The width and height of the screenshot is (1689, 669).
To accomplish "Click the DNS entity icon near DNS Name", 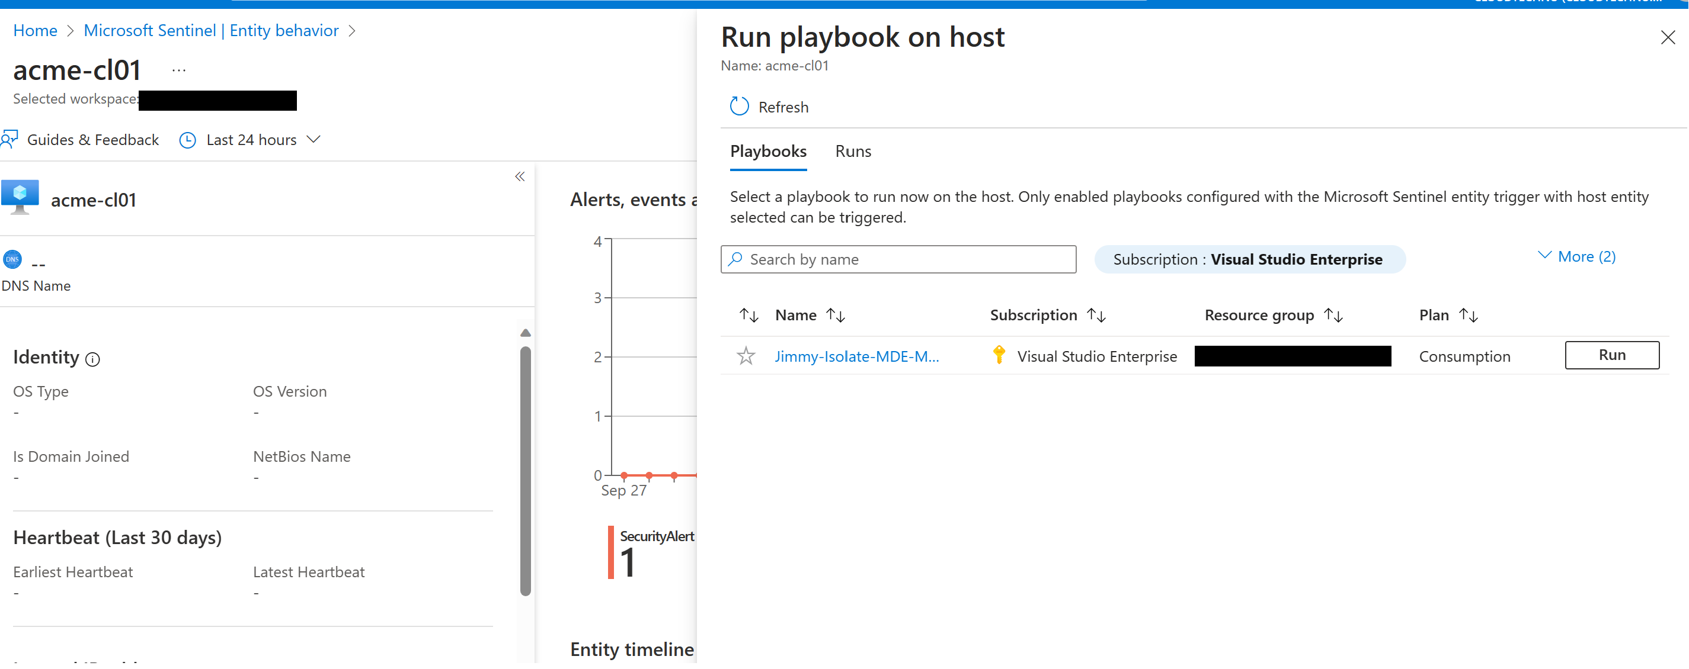I will pos(12,259).
